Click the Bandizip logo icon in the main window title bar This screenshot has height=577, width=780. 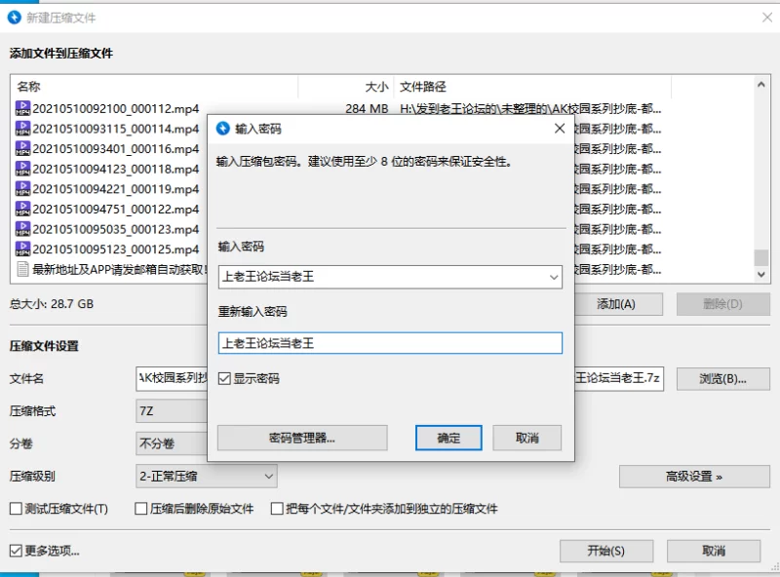point(15,18)
